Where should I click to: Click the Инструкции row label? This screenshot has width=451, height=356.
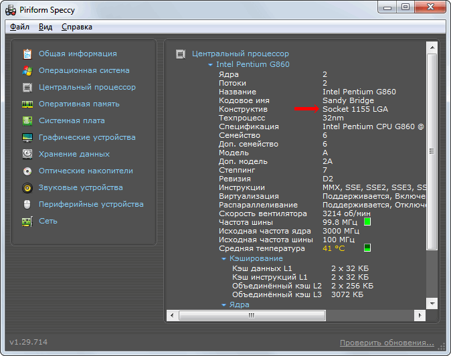[x=242, y=188]
